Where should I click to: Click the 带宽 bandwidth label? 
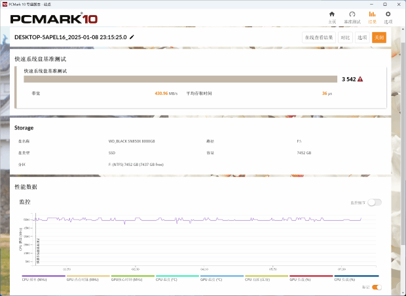pos(36,93)
